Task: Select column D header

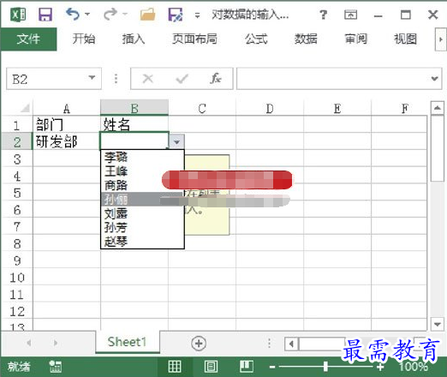Action: (270, 109)
